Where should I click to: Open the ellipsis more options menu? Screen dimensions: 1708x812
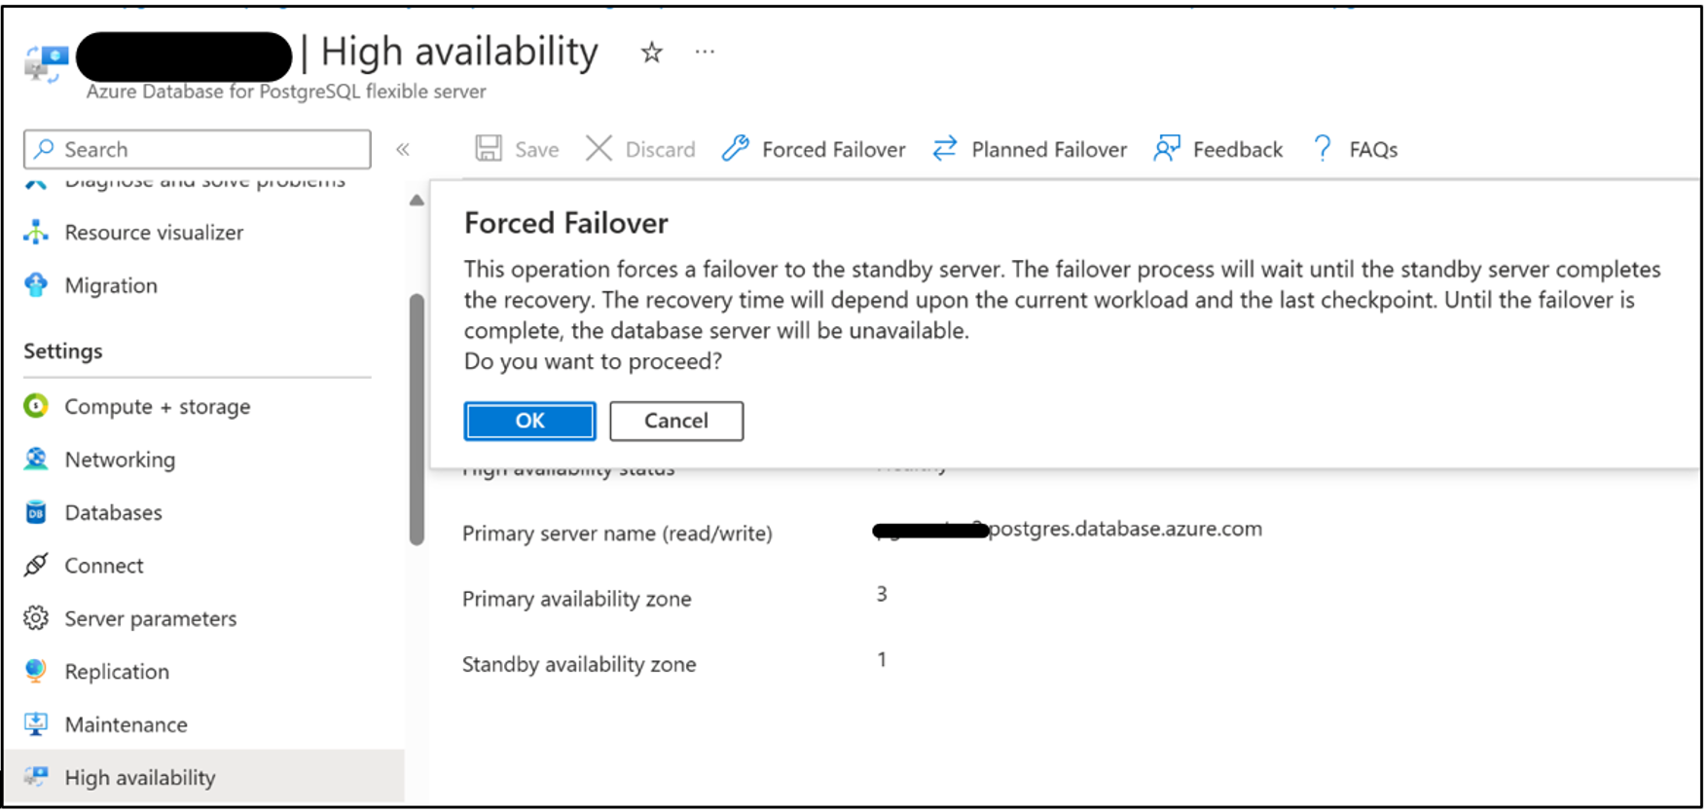click(x=704, y=52)
